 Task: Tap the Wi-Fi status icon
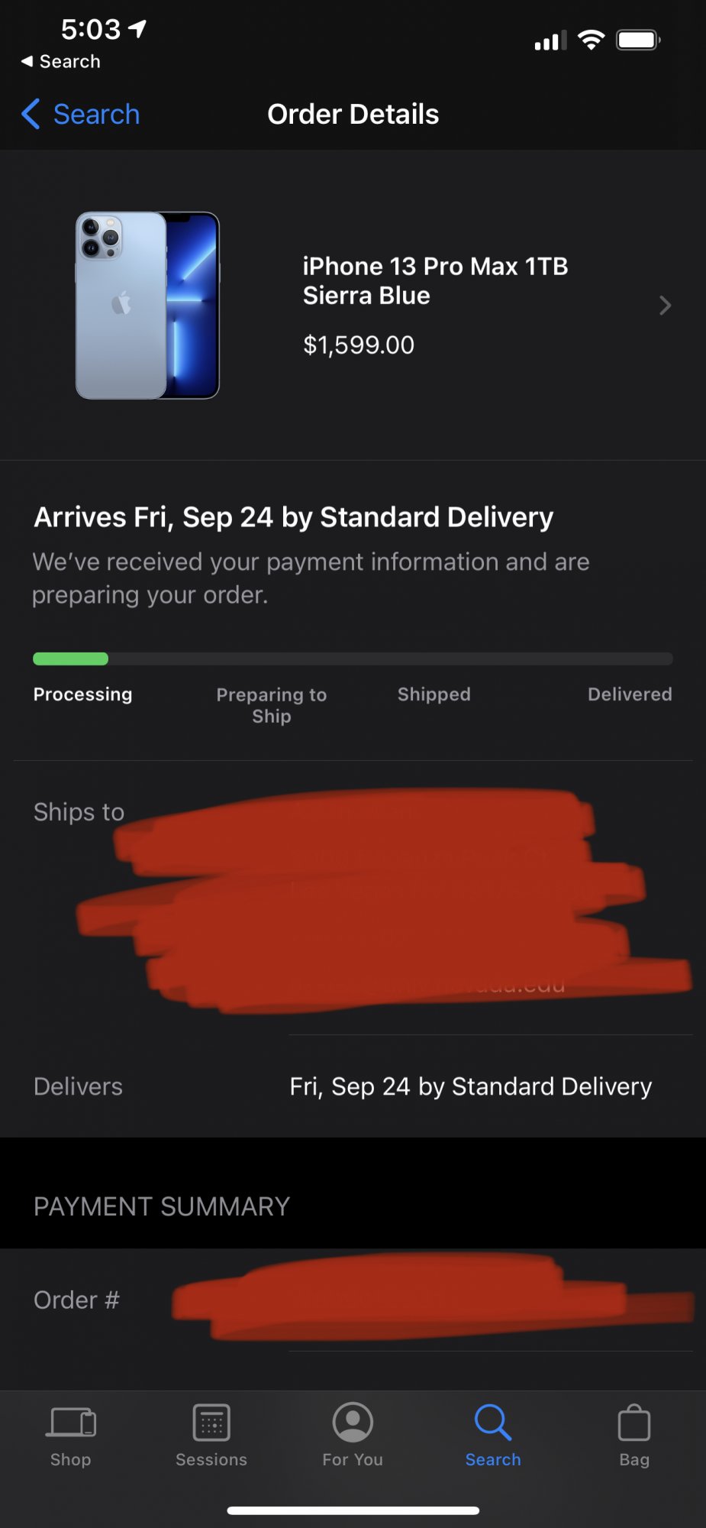click(591, 40)
